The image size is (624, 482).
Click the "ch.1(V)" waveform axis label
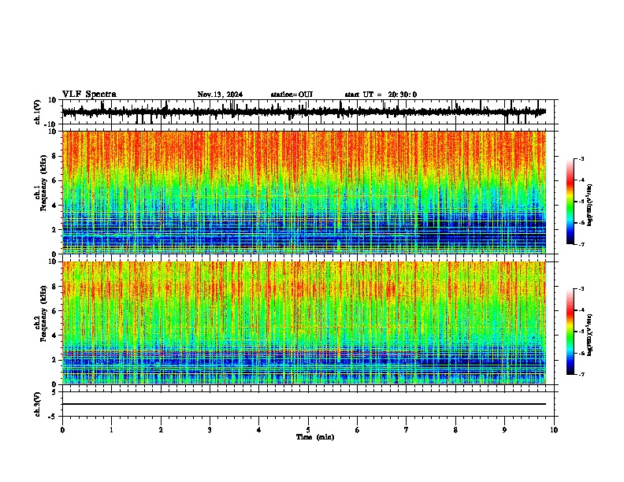pyautogui.click(x=38, y=112)
